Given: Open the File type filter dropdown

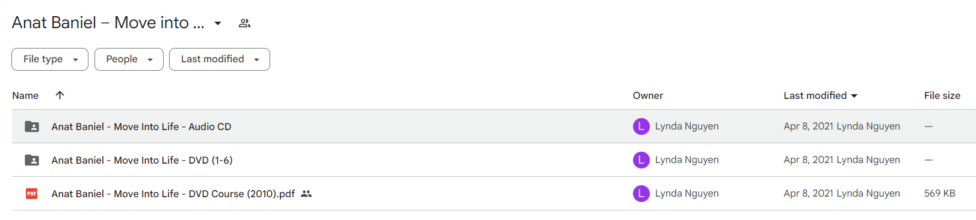Looking at the screenshot, I should point(50,59).
